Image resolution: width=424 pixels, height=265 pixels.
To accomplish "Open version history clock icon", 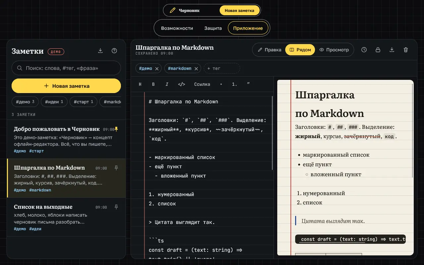I will click(x=364, y=50).
